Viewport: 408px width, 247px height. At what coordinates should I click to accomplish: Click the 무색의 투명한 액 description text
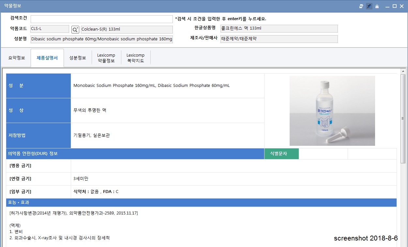click(90, 110)
